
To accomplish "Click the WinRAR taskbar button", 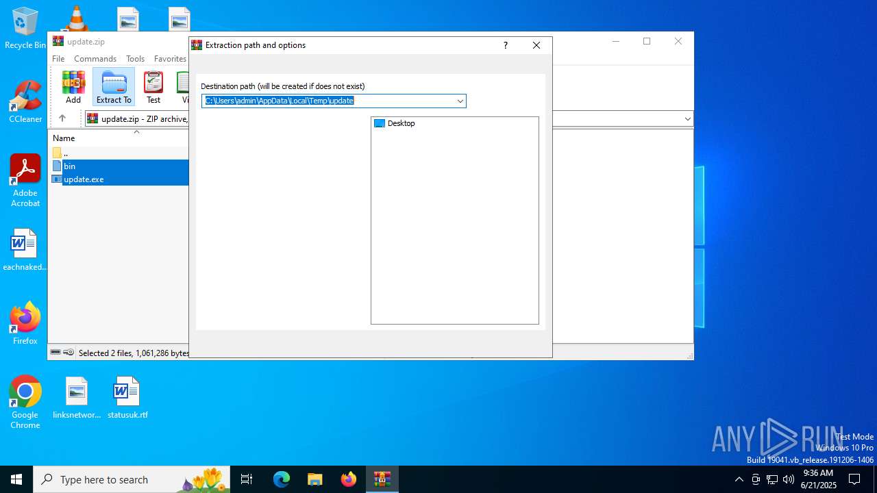I will point(382,479).
